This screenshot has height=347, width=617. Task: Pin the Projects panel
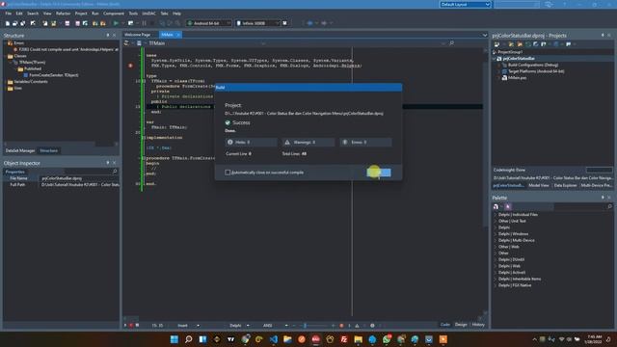click(603, 35)
